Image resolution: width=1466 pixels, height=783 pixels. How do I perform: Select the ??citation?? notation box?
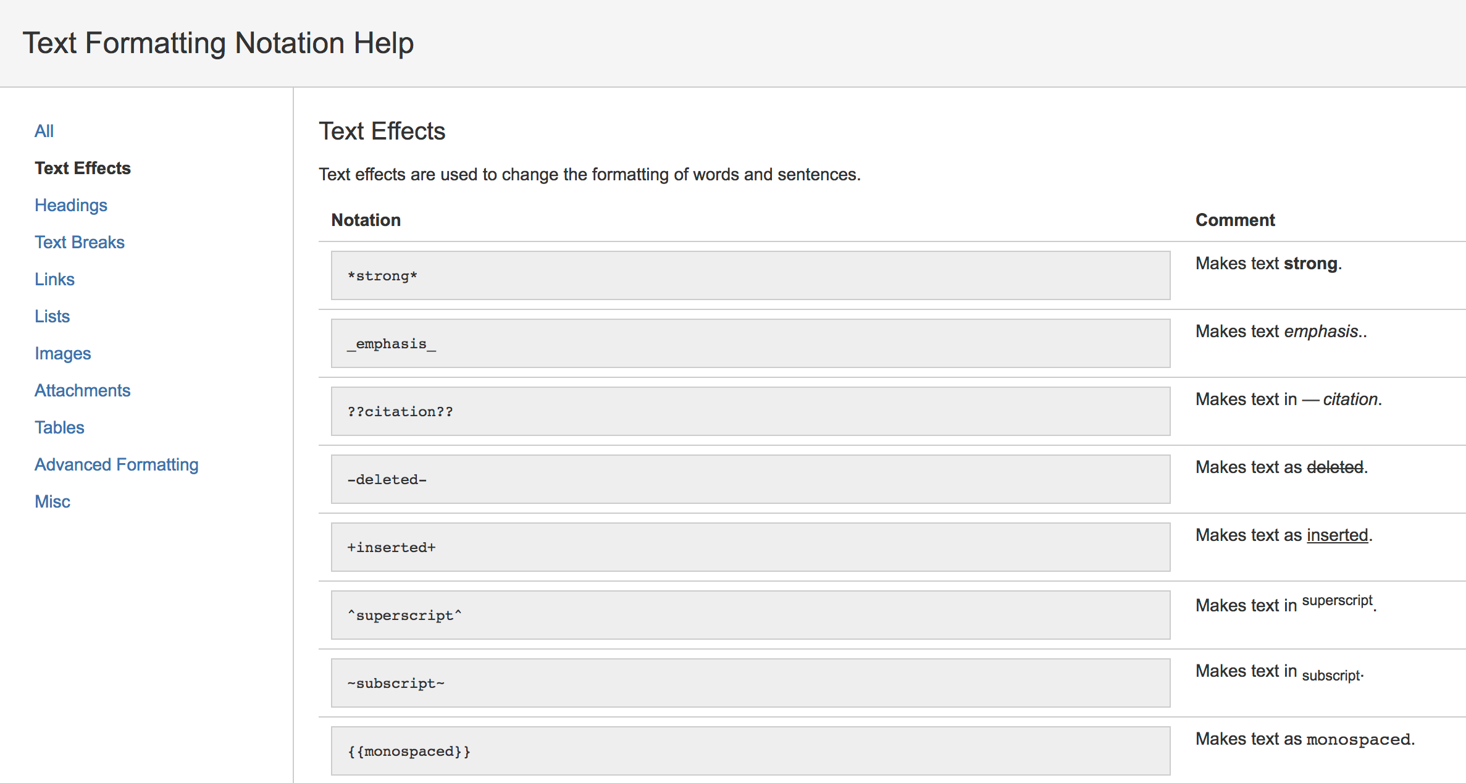[x=750, y=411]
